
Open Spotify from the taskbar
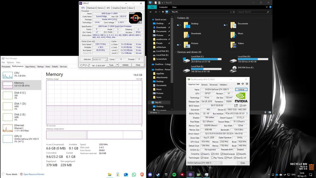(x=174, y=174)
